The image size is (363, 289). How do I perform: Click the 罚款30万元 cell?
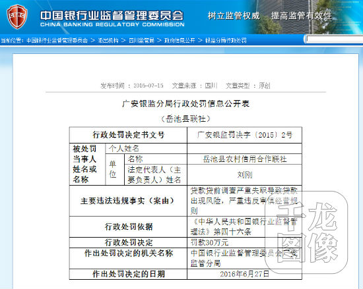click(x=244, y=242)
